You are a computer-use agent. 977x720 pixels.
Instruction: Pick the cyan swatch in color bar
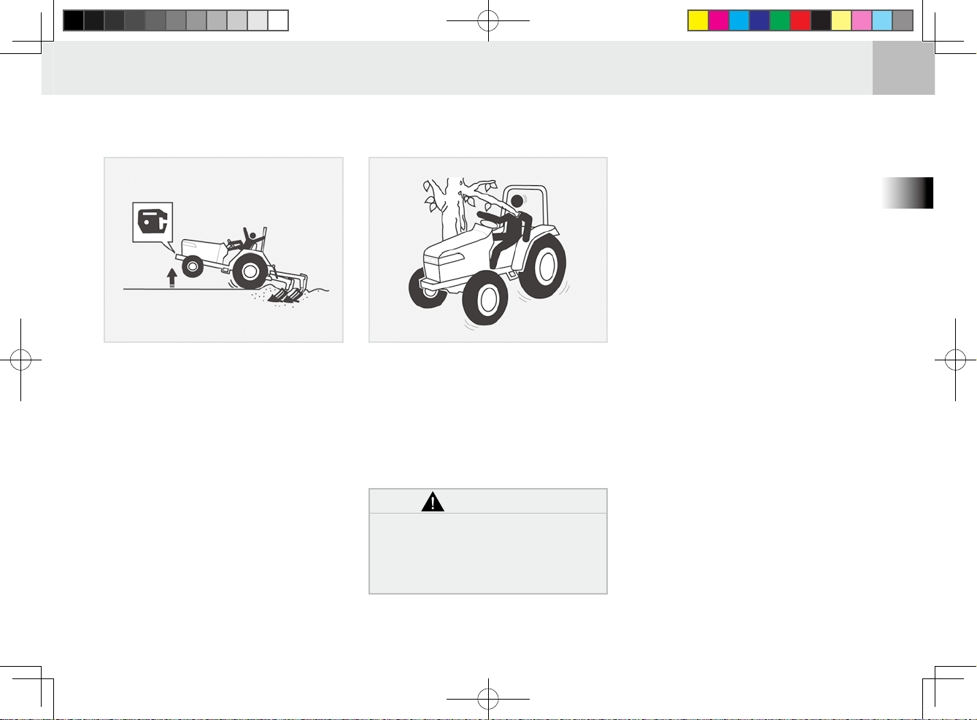[x=739, y=20]
